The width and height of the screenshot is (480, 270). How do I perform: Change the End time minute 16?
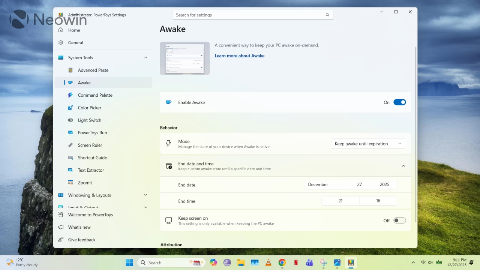point(378,201)
